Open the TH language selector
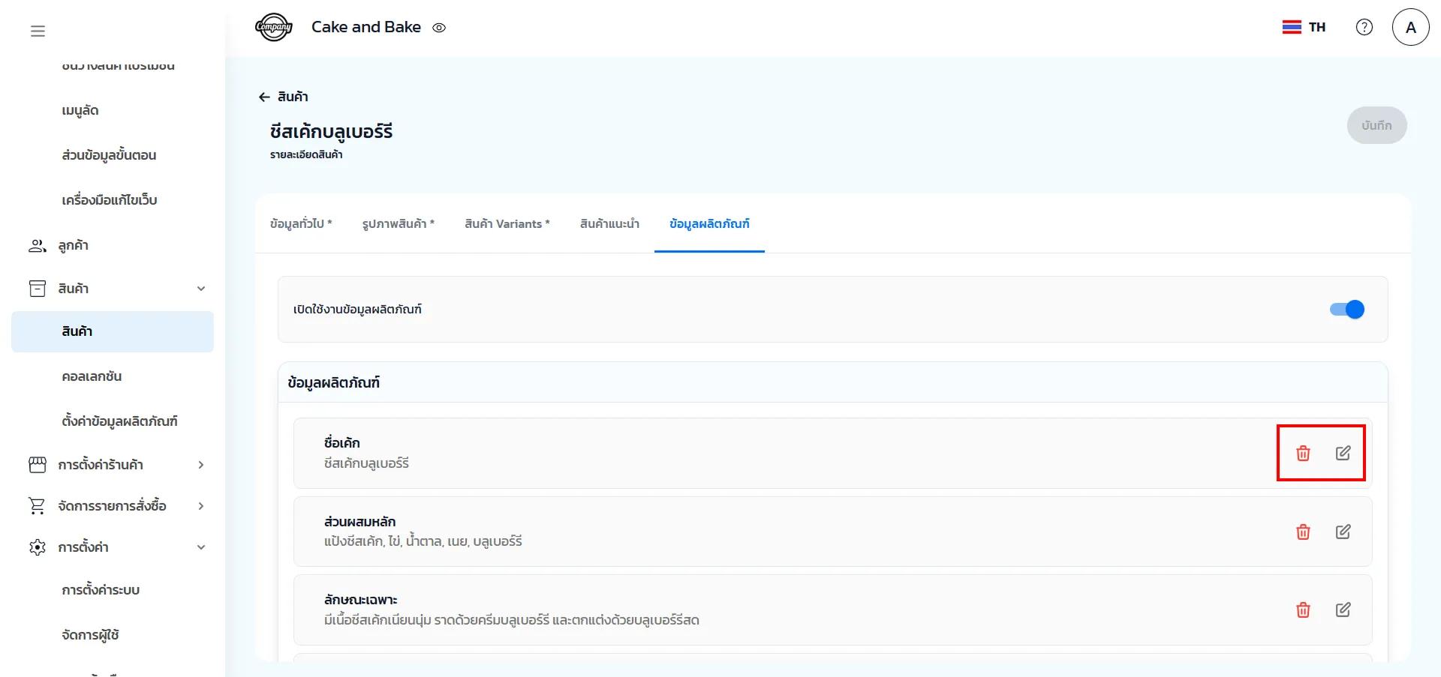 pos(1304,28)
